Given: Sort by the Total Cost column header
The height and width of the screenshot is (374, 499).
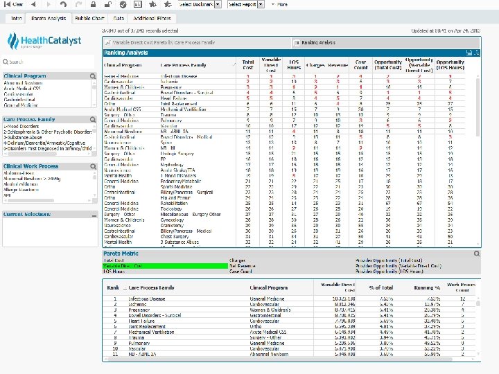Looking at the screenshot, I should click(248, 65).
